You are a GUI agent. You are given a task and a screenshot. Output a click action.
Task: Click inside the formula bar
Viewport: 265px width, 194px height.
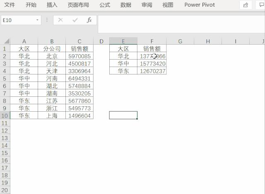coord(181,24)
